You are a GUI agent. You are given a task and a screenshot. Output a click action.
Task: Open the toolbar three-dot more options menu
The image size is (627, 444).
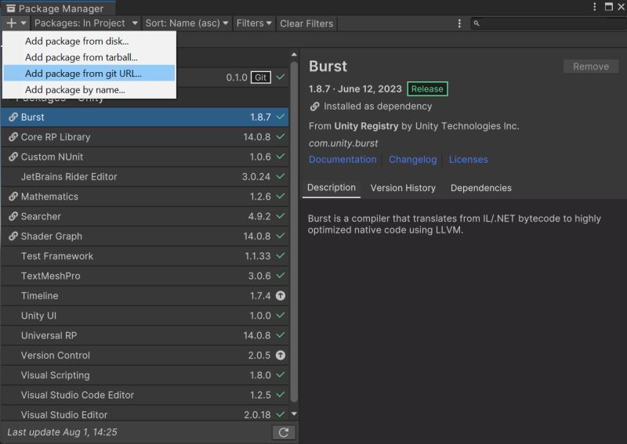459,23
